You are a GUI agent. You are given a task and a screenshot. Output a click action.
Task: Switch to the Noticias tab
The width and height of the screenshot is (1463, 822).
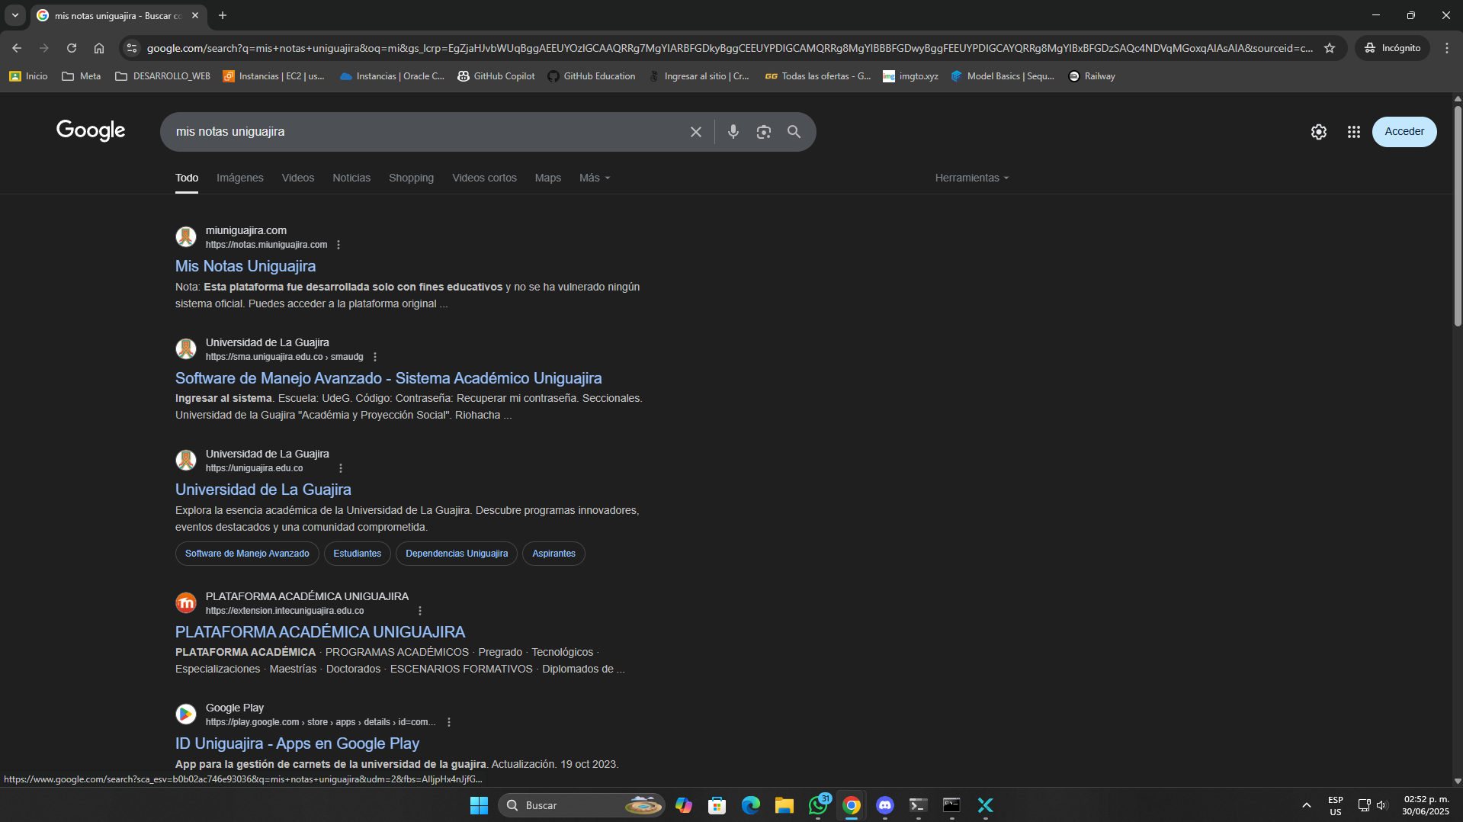coord(351,178)
